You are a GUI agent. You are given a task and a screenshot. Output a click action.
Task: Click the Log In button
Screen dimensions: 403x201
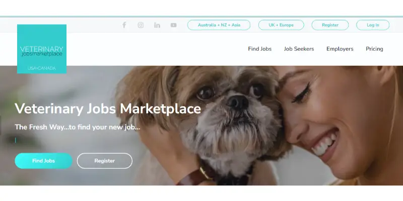click(373, 25)
